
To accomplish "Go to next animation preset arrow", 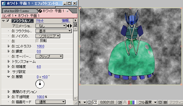I will (71, 26).
